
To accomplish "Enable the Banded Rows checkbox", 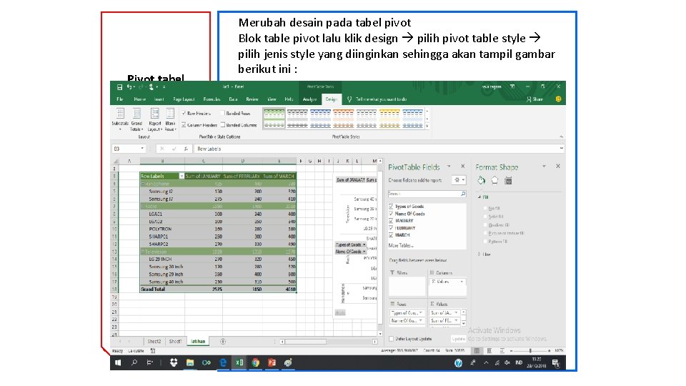I will pos(223,114).
